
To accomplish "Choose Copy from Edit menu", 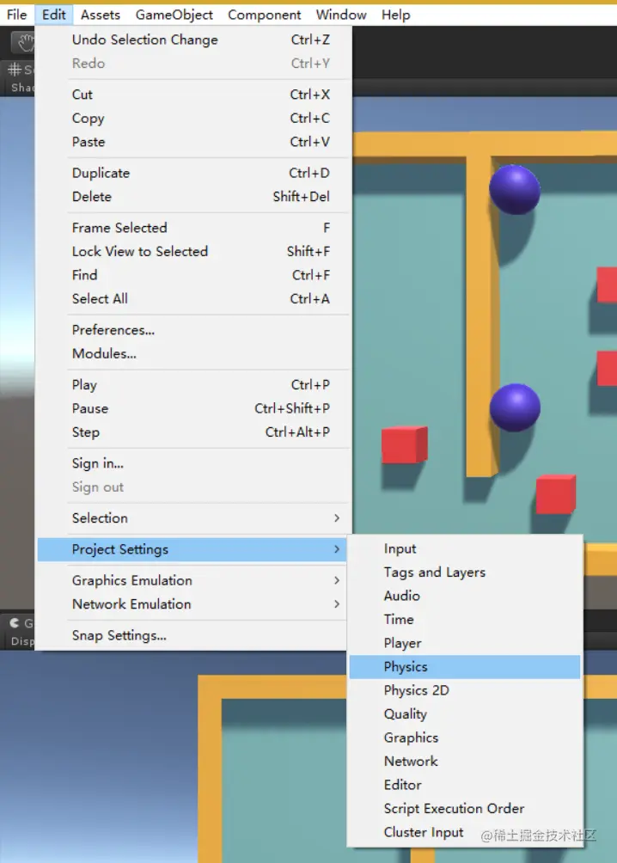I will [x=193, y=118].
